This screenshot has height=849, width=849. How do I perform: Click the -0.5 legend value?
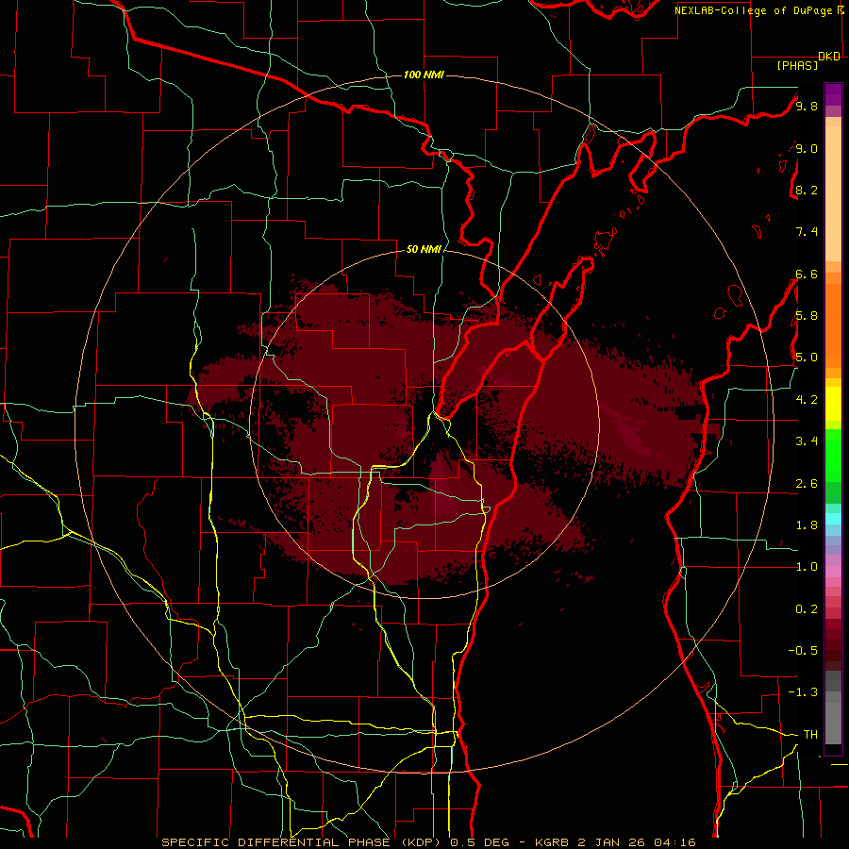pos(803,651)
